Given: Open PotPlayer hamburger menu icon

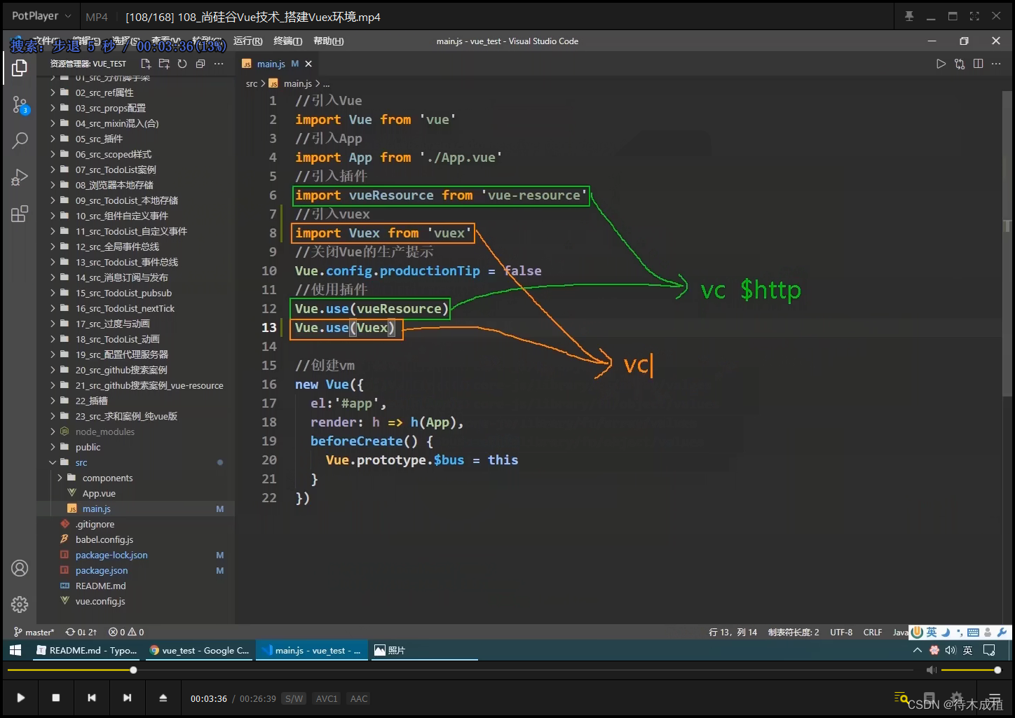Looking at the screenshot, I should 994,697.
